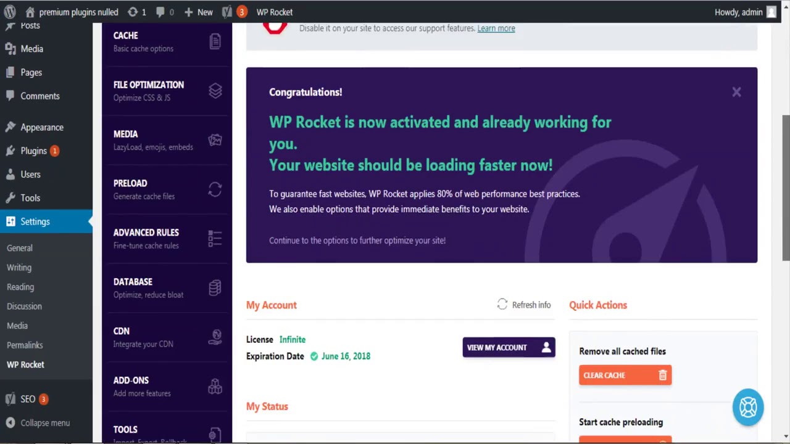The image size is (790, 444).
Task: Open Yoast SEO icon in admin bar
Action: 227,12
